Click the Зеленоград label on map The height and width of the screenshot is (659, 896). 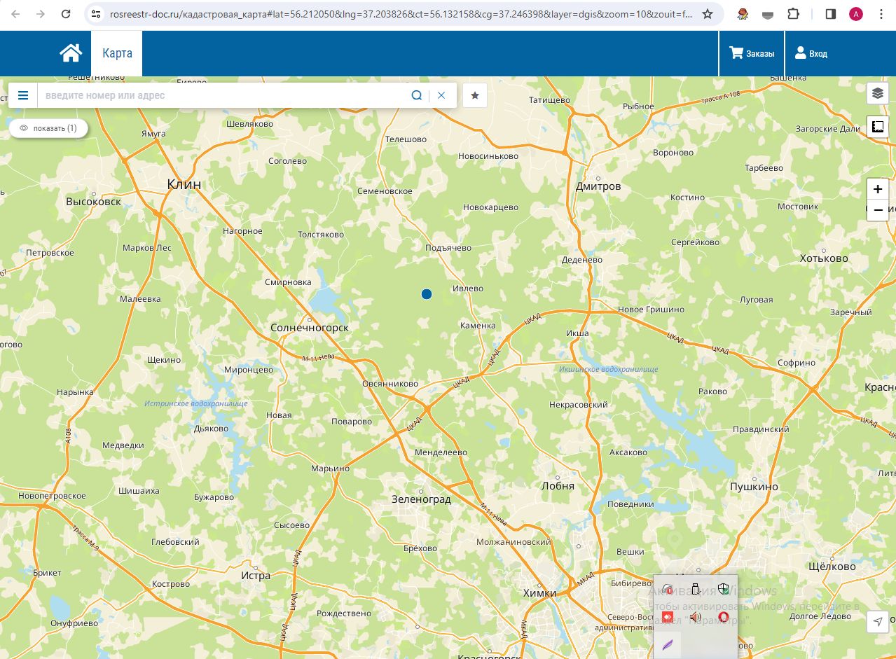pos(421,499)
